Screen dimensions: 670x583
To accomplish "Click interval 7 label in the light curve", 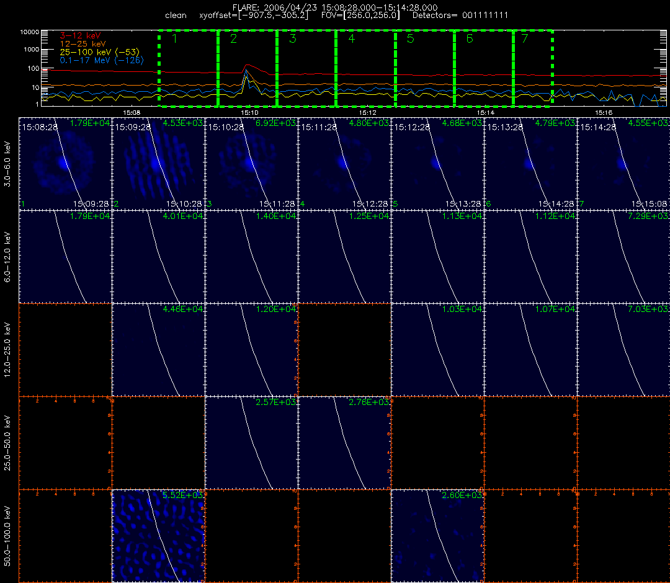I will pos(525,38).
